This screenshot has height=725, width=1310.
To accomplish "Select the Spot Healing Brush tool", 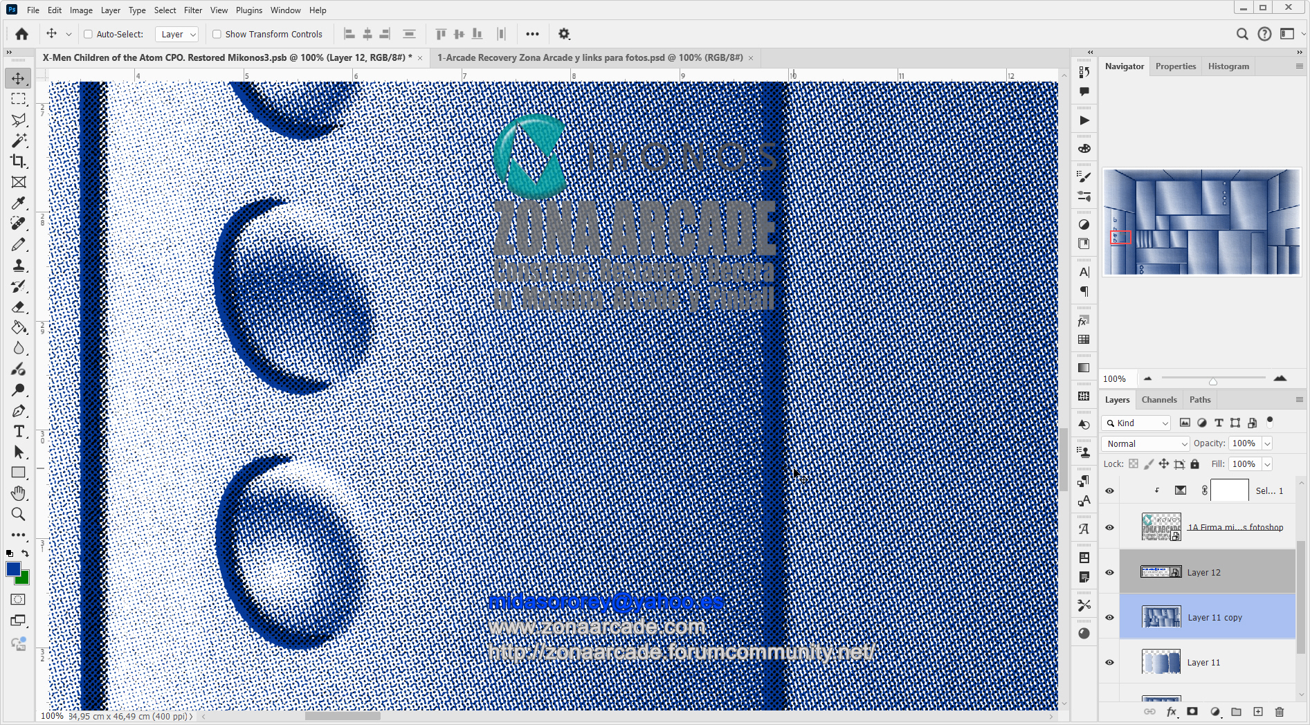I will [x=19, y=223].
